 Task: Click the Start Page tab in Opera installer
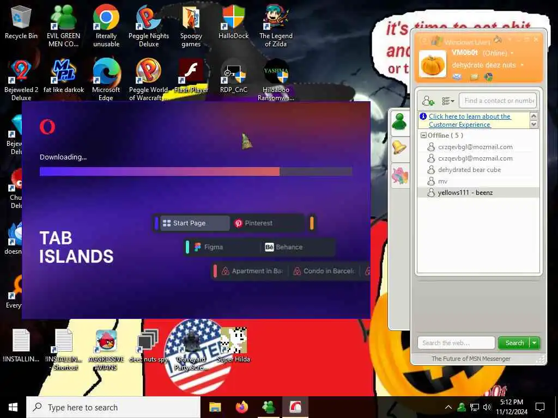195,223
